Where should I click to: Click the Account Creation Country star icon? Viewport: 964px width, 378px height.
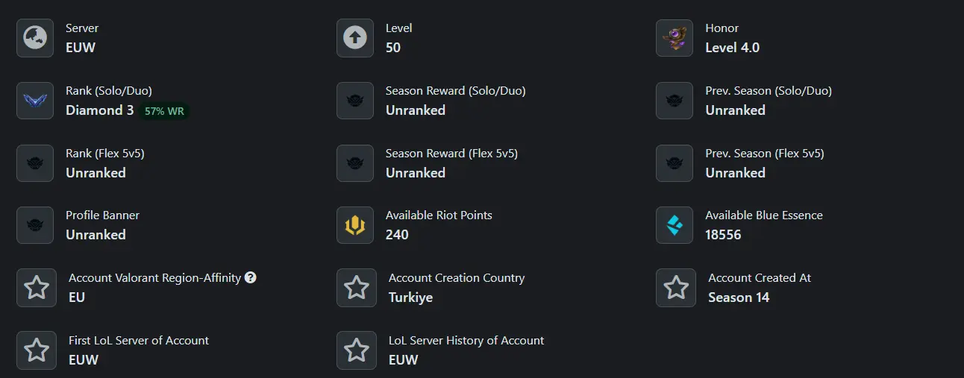point(357,288)
